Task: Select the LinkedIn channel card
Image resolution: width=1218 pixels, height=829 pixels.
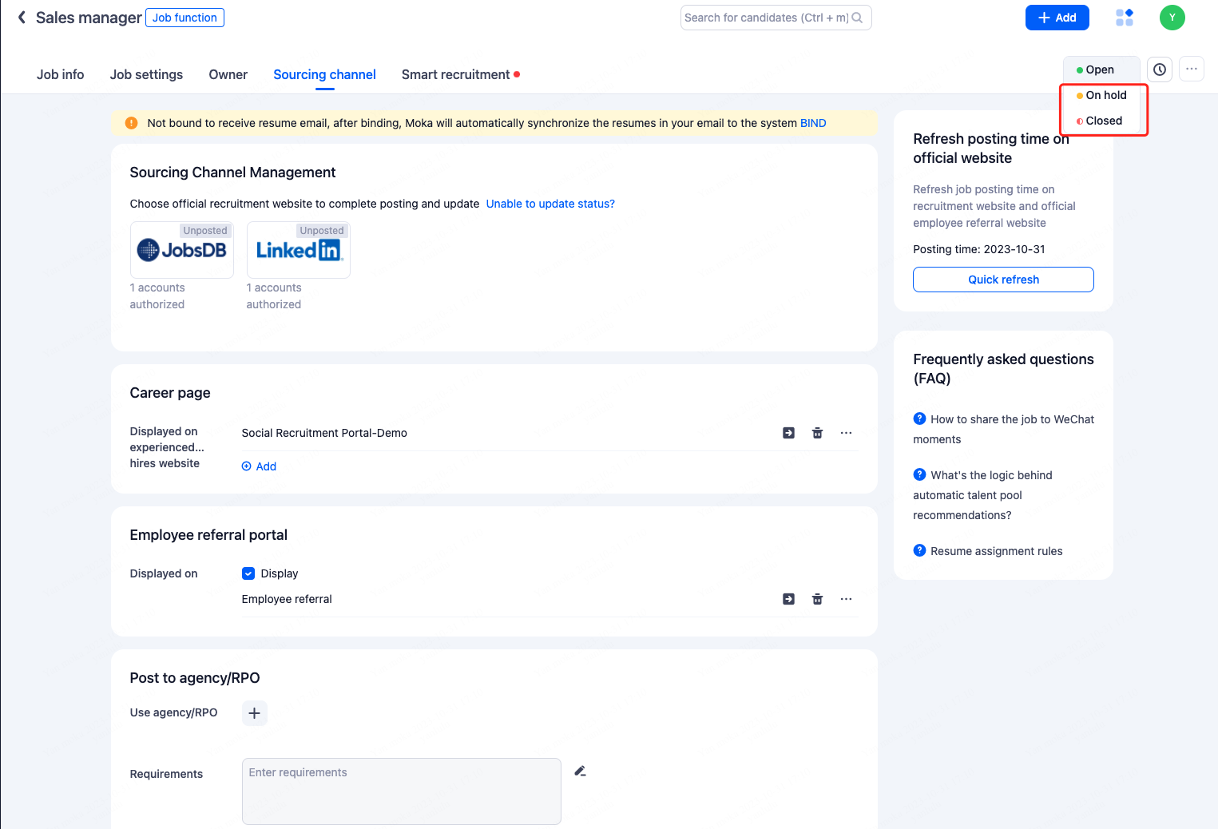Action: [x=298, y=250]
